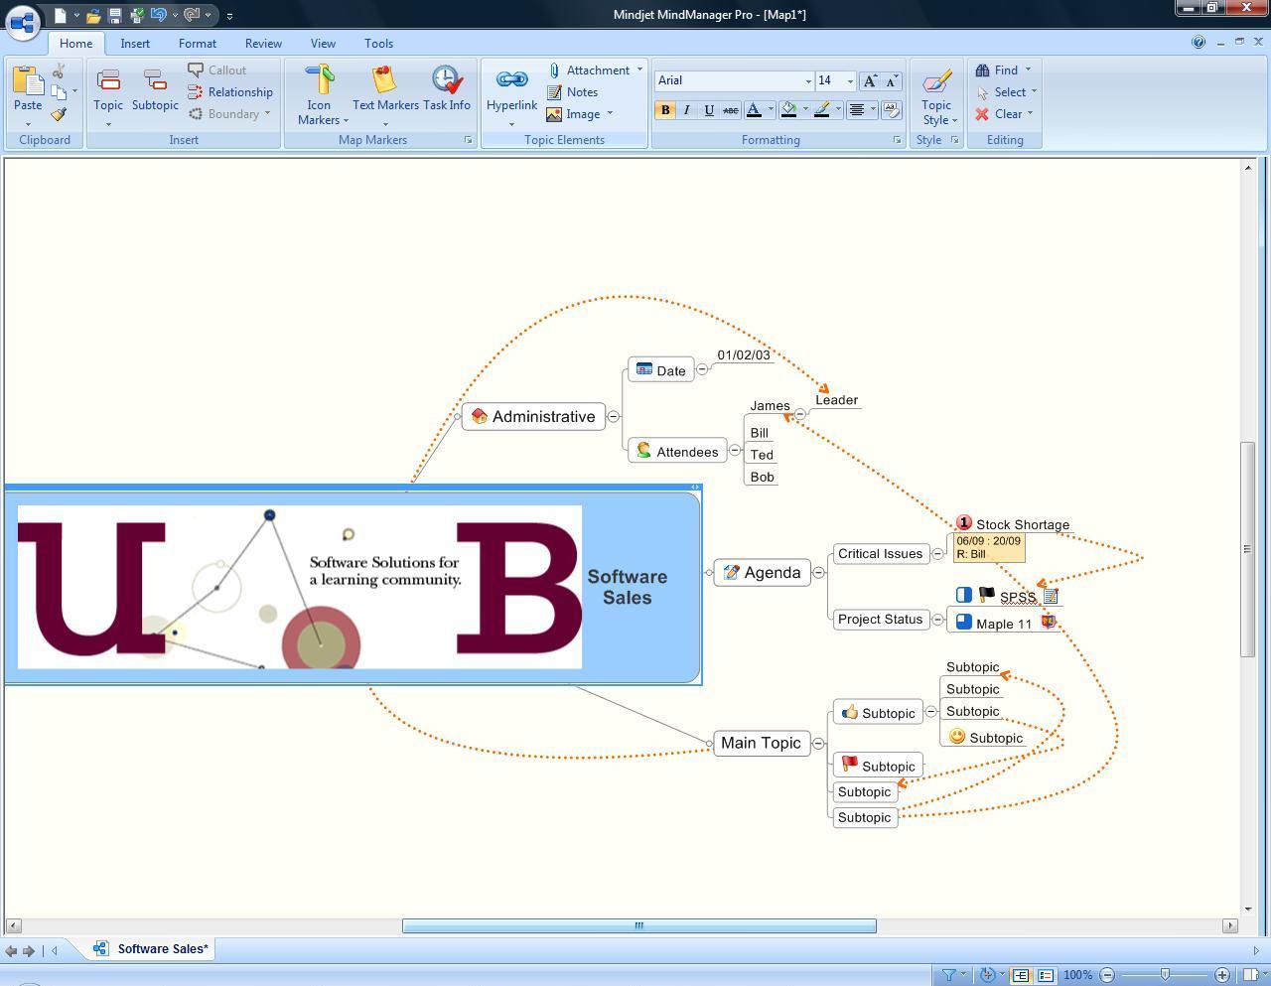1271x986 pixels.
Task: Switch to the Insert ribbon tab
Action: point(135,43)
